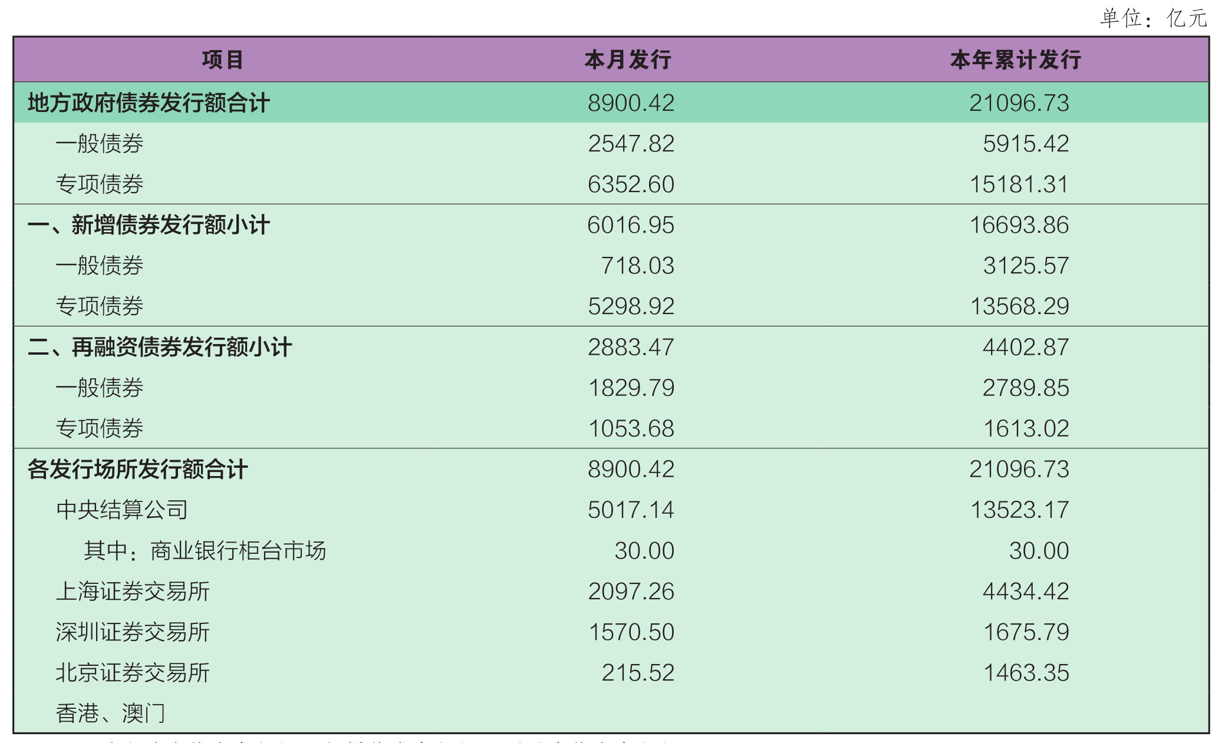Click the 其中：商业银行柜台市场 label

(205, 550)
